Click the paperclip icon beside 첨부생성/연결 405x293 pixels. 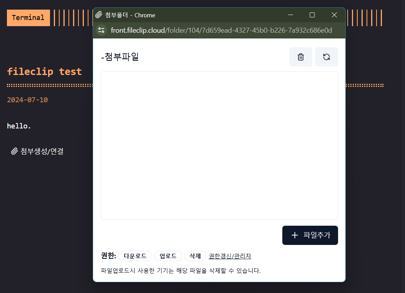click(x=15, y=151)
